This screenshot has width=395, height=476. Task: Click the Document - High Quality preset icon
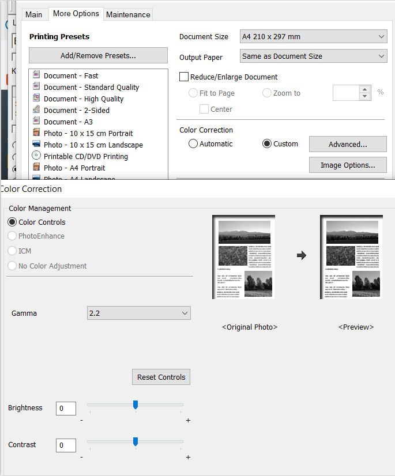(x=36, y=99)
